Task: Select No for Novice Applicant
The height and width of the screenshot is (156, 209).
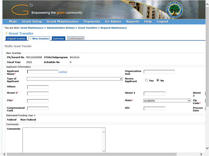Action: (158, 80)
